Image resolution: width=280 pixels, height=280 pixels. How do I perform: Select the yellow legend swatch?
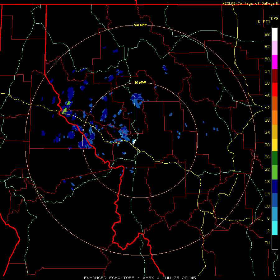click(275, 145)
